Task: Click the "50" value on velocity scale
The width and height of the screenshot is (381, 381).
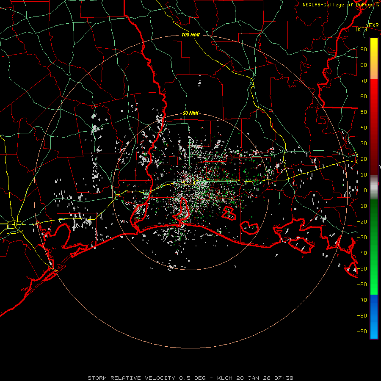Action: coord(364,112)
